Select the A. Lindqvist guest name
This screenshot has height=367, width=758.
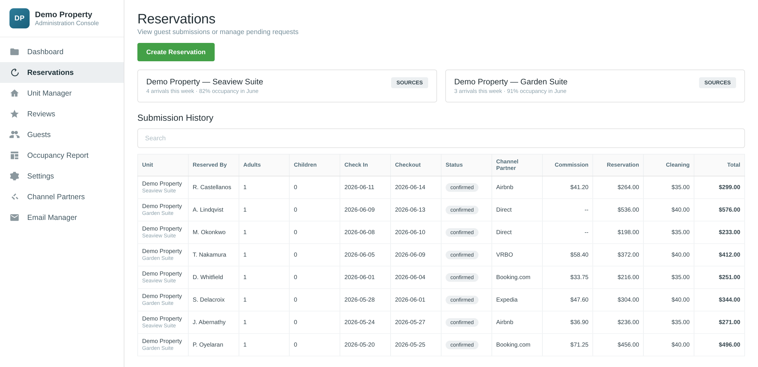point(208,210)
